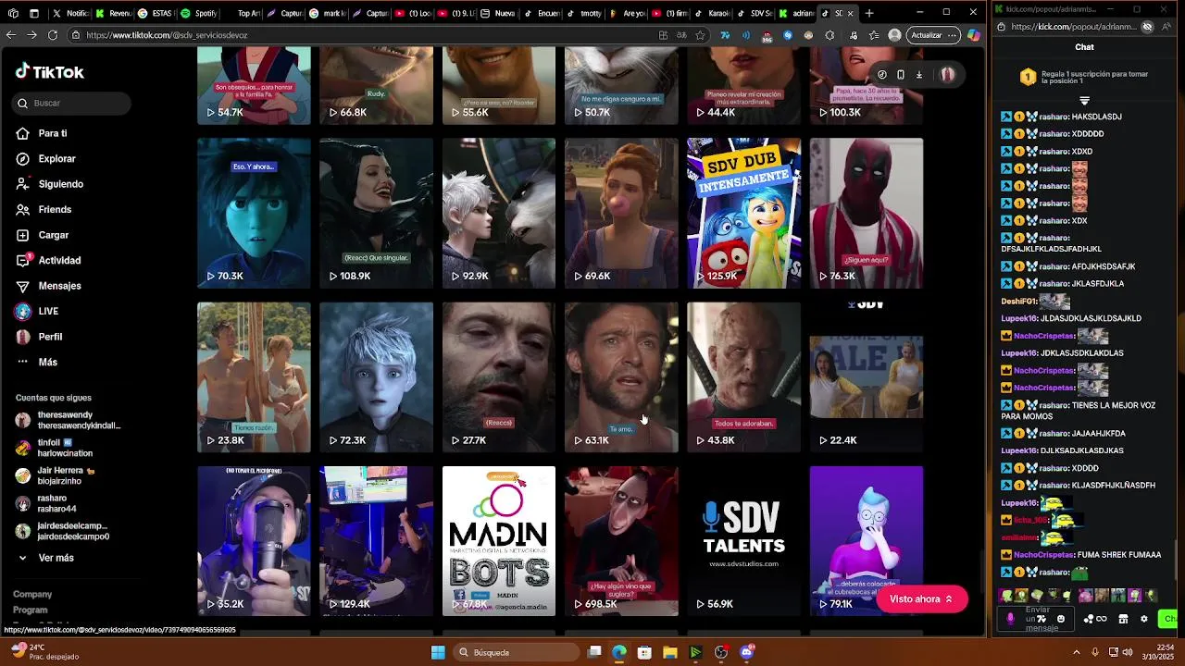Screen dimensions: 1185x666
Task: Click the Kick chat emoji picker icon
Action: (x=1061, y=619)
